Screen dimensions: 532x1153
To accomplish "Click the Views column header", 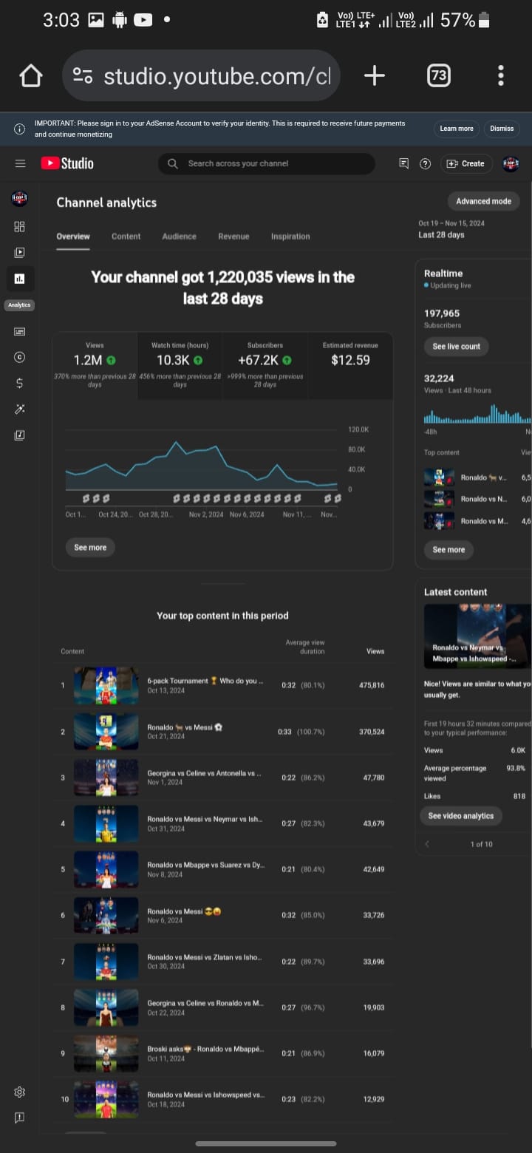I will coord(375,651).
